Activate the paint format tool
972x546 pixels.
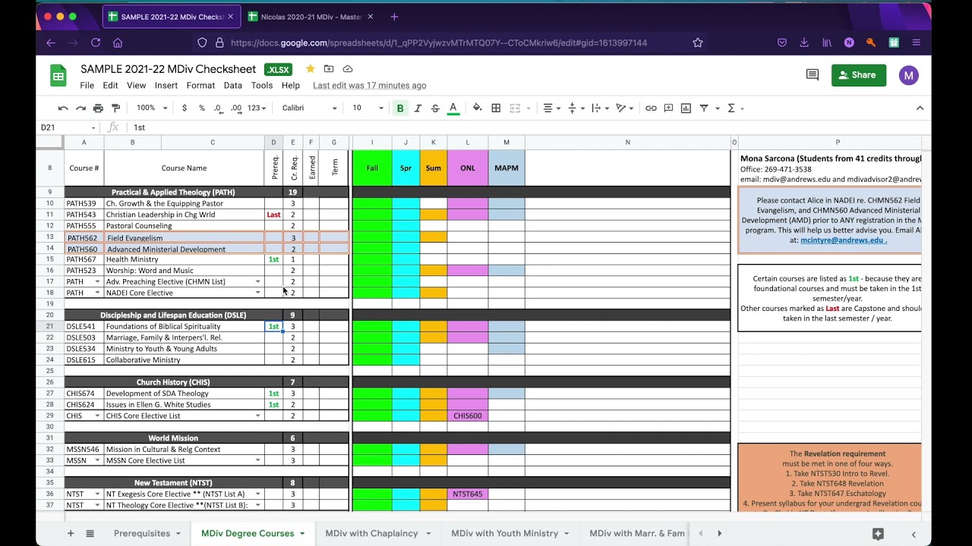pos(115,108)
